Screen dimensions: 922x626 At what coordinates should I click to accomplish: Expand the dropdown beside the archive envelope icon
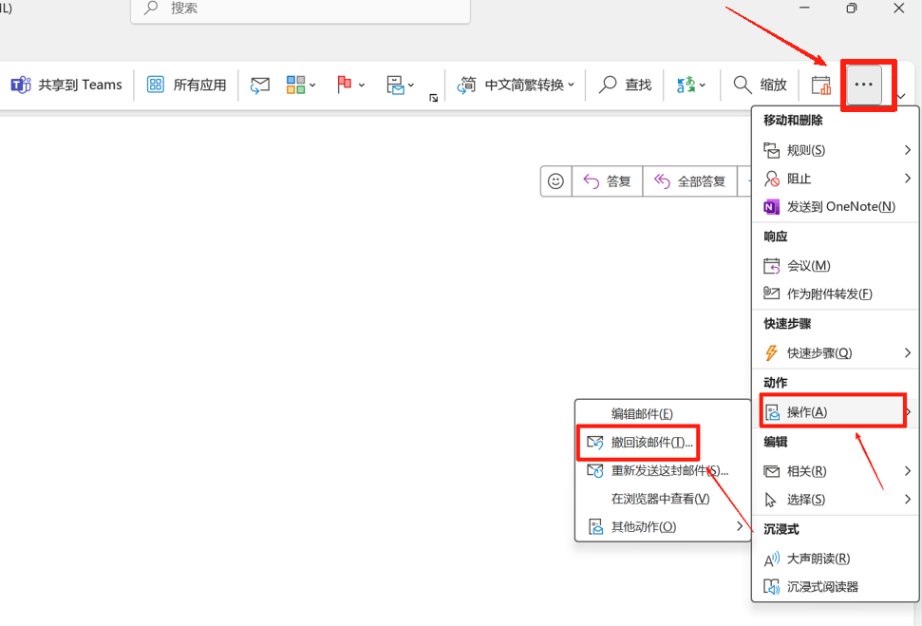point(411,85)
